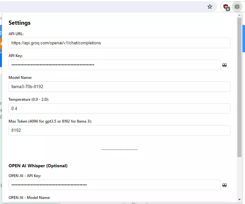Click the Temperature field showing 0.4

pos(119,108)
